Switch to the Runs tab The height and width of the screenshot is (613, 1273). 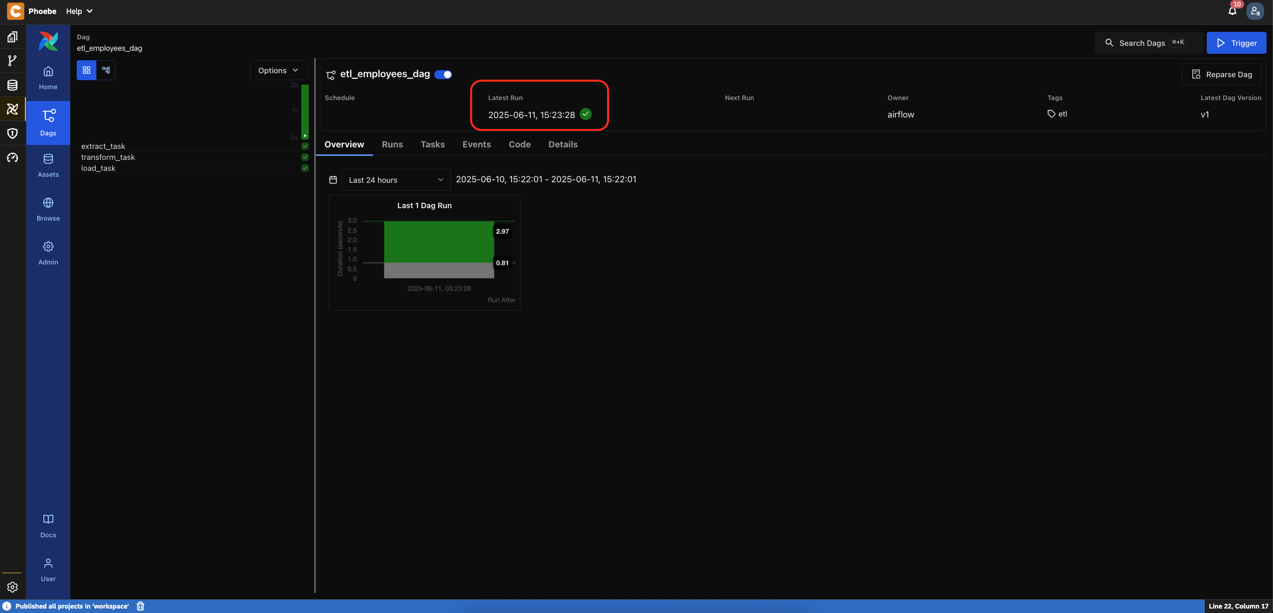pos(392,144)
